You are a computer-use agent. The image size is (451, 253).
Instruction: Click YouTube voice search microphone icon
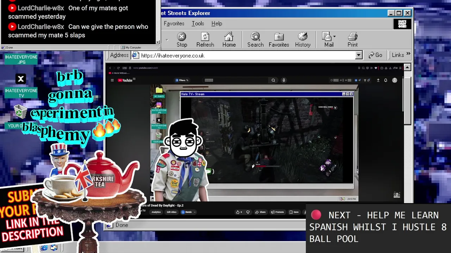[x=284, y=80]
